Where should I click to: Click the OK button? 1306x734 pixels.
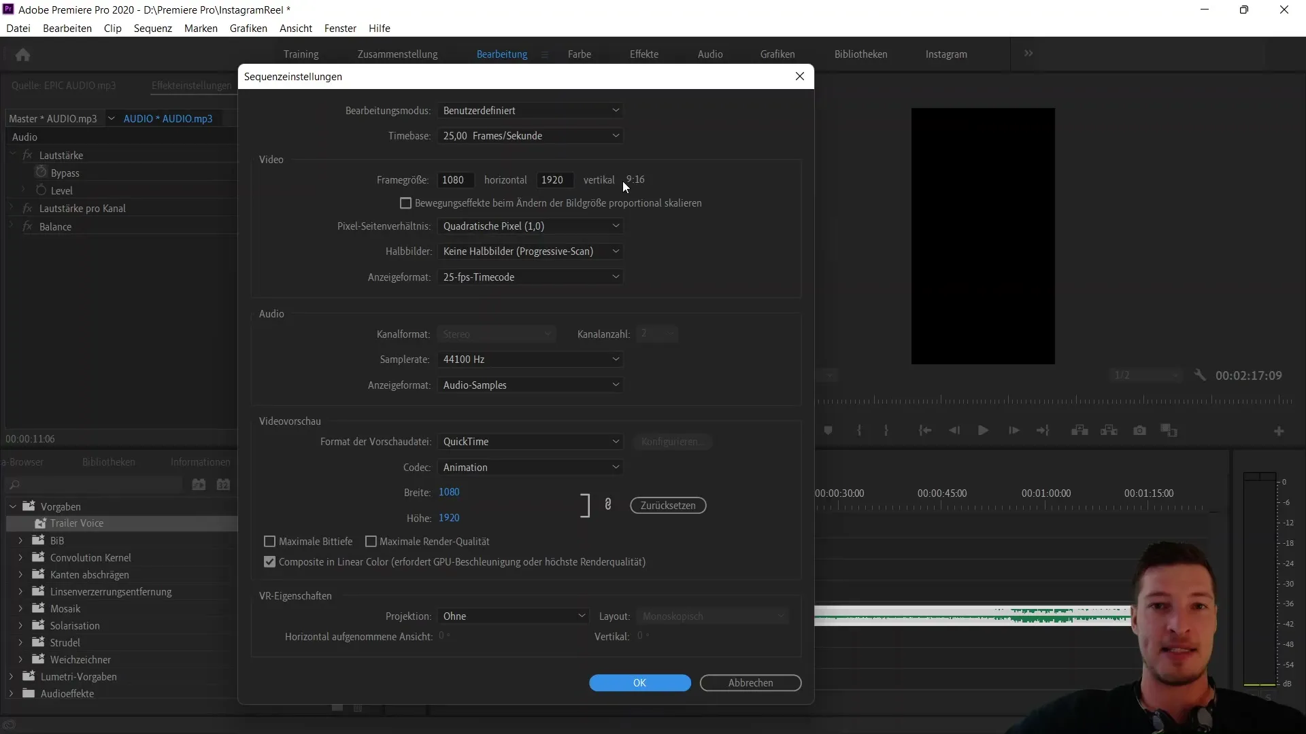click(x=639, y=683)
